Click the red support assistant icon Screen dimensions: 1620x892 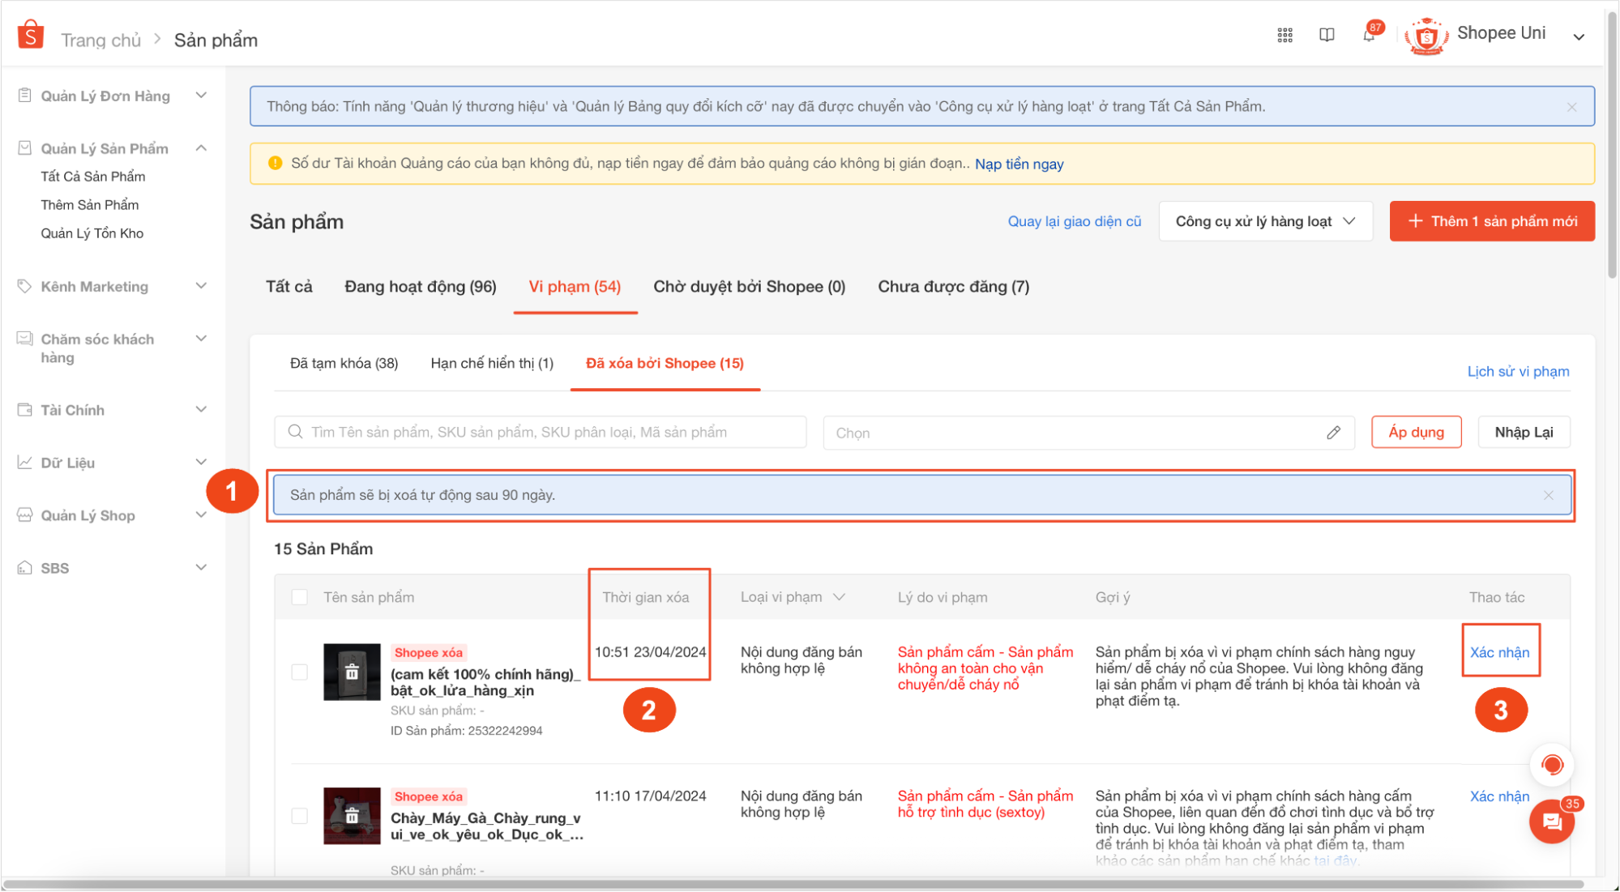tap(1552, 764)
